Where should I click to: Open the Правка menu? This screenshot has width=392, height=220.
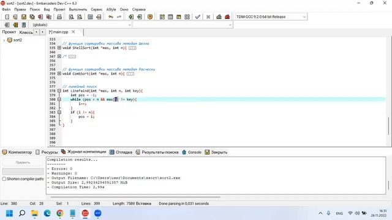[x=20, y=9]
